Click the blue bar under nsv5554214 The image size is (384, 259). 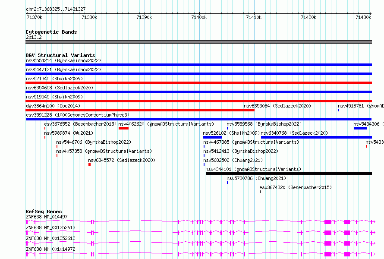click(198, 65)
